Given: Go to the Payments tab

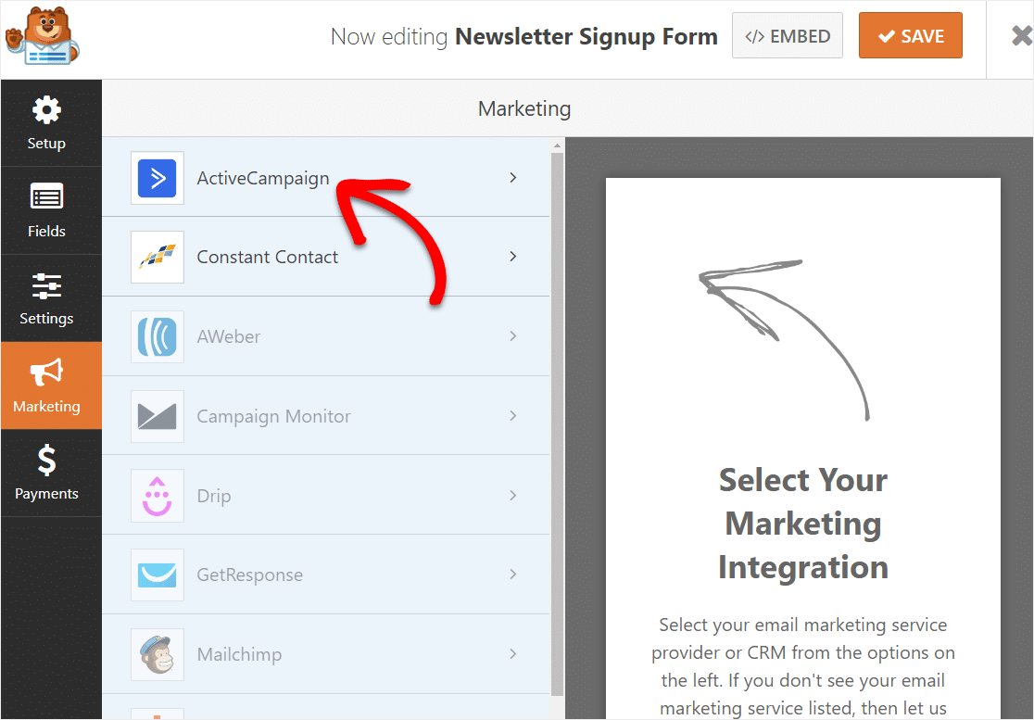Looking at the screenshot, I should 46,473.
